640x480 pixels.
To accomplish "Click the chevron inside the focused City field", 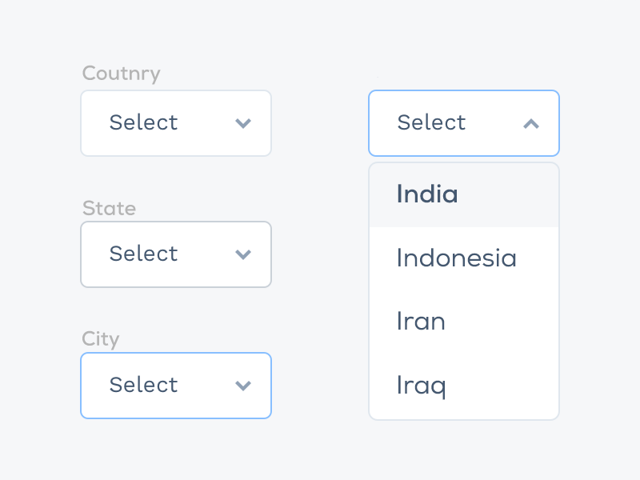I will 243,386.
